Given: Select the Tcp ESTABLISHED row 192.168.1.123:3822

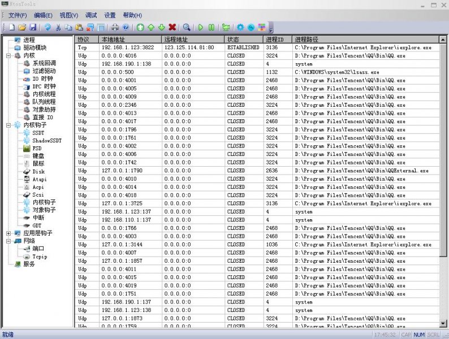Looking at the screenshot, I should pyautogui.click(x=257, y=47).
